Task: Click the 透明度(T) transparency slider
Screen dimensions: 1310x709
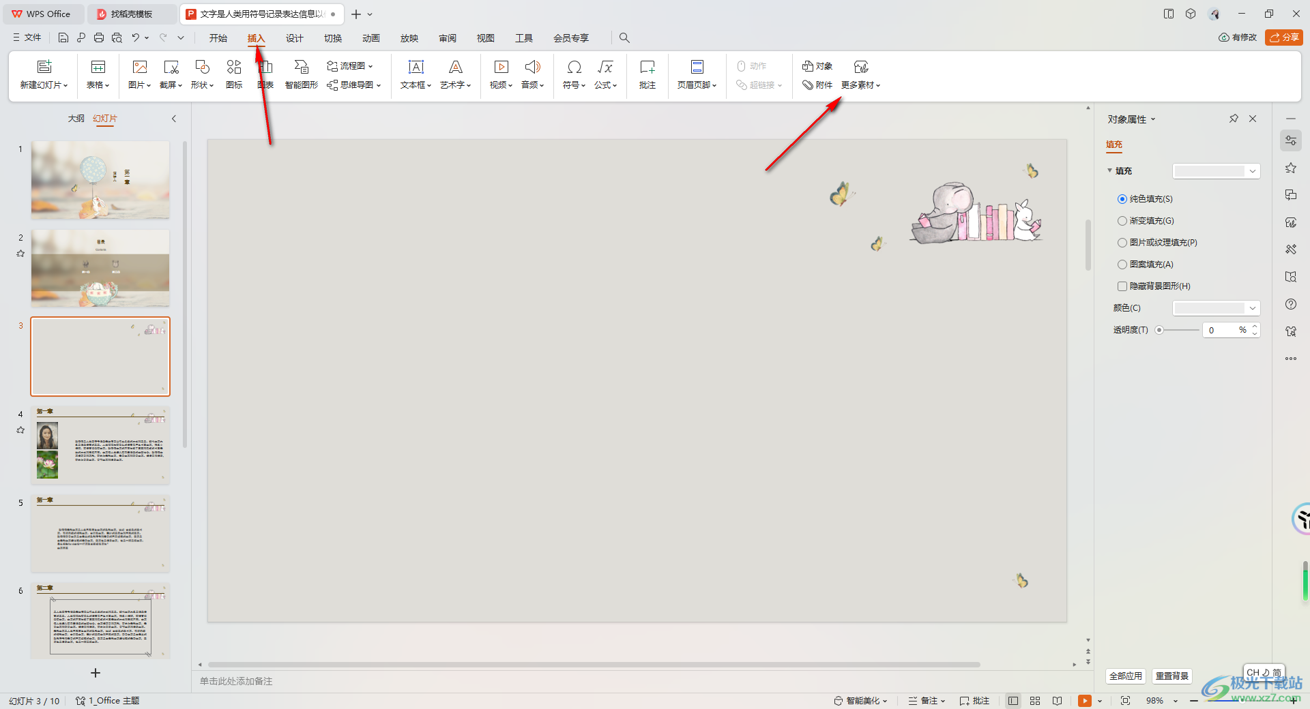Action: click(1178, 330)
